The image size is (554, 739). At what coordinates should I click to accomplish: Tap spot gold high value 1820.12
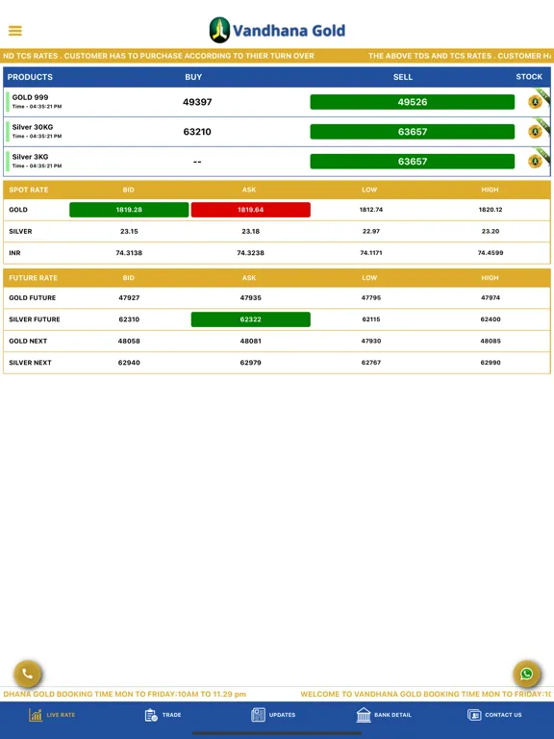[491, 210]
